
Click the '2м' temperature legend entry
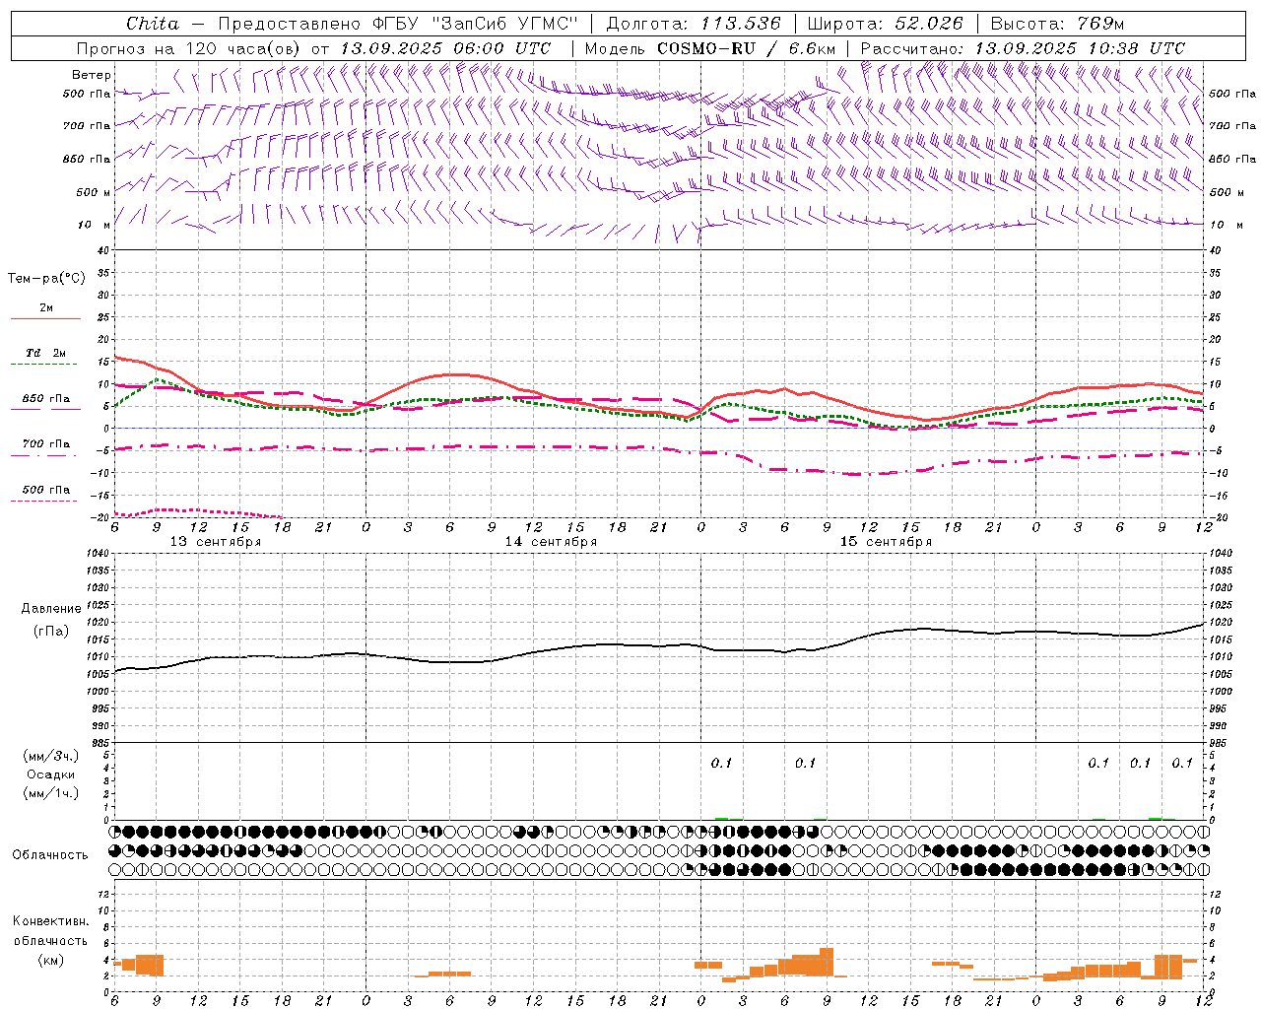click(x=46, y=307)
